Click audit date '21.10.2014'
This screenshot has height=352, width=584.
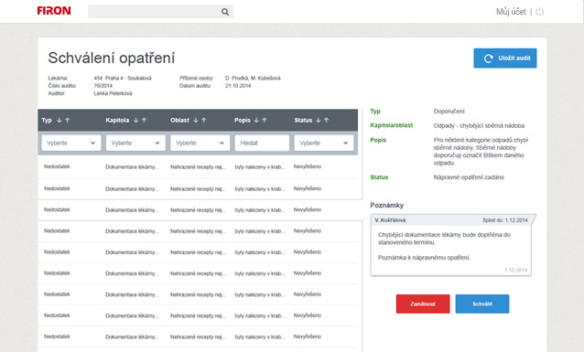[238, 86]
